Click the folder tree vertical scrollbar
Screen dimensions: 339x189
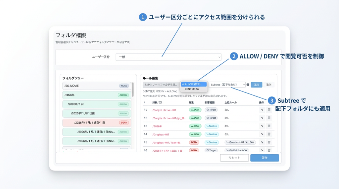pyautogui.click(x=133, y=90)
